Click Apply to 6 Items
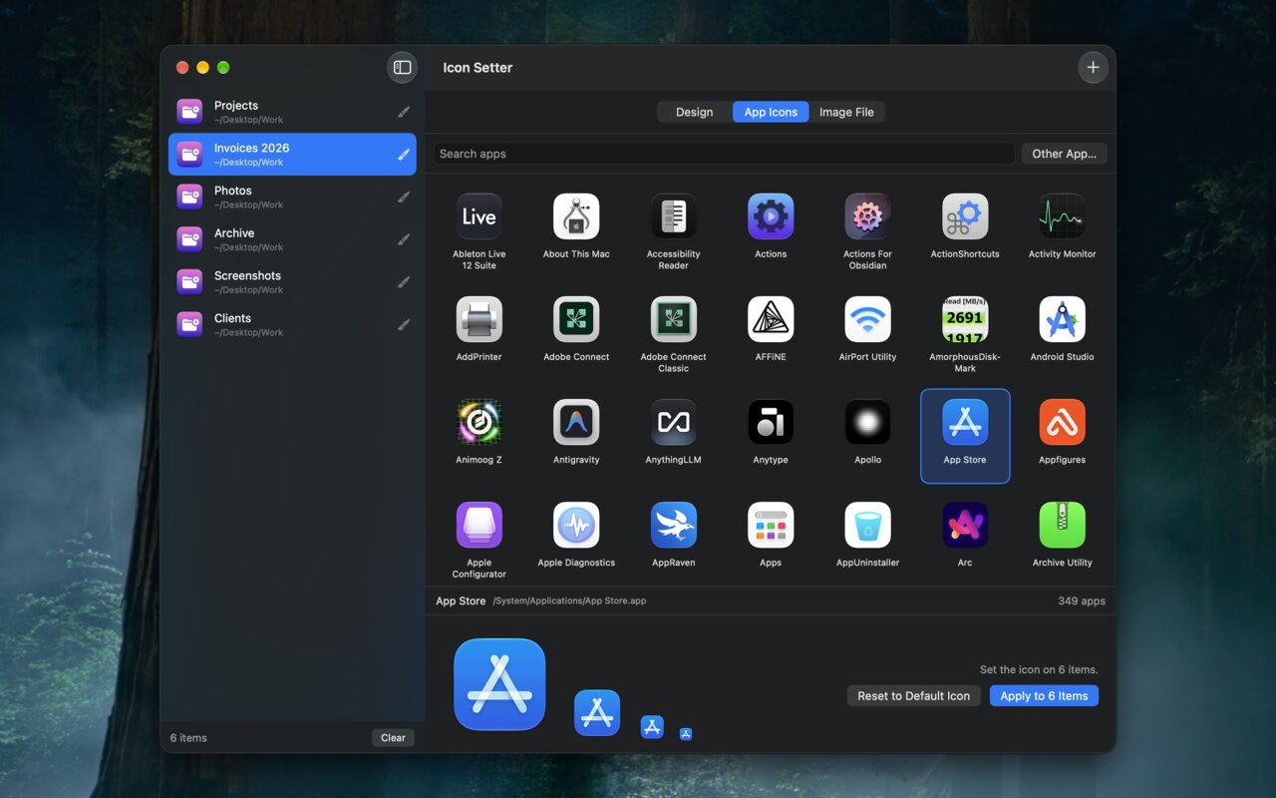The image size is (1276, 798). 1044,695
